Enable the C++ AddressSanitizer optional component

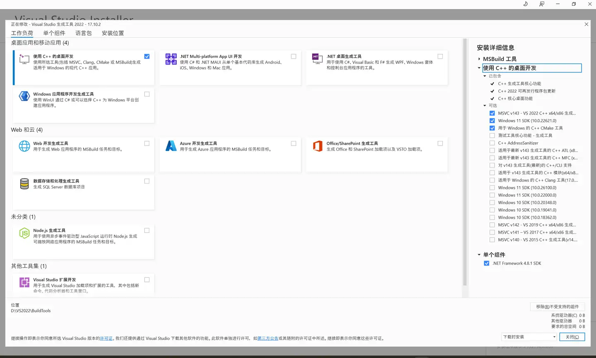coord(492,143)
